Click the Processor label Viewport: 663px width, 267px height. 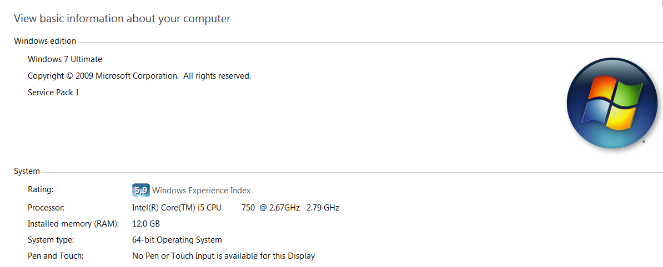[46, 208]
